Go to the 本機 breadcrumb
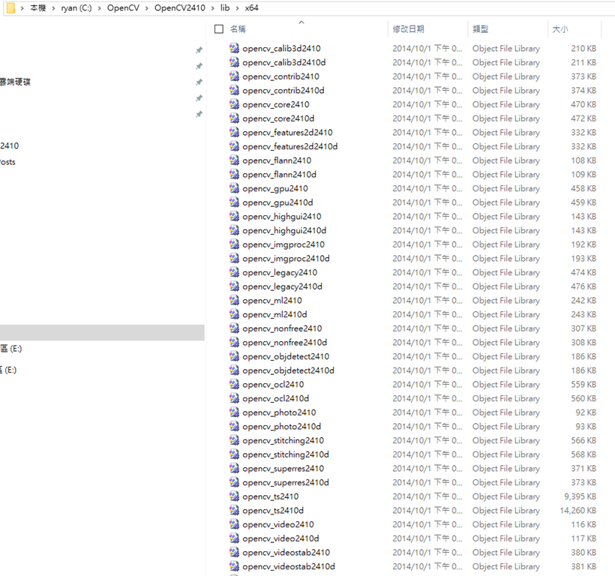This screenshot has height=576, width=615. (x=38, y=7)
